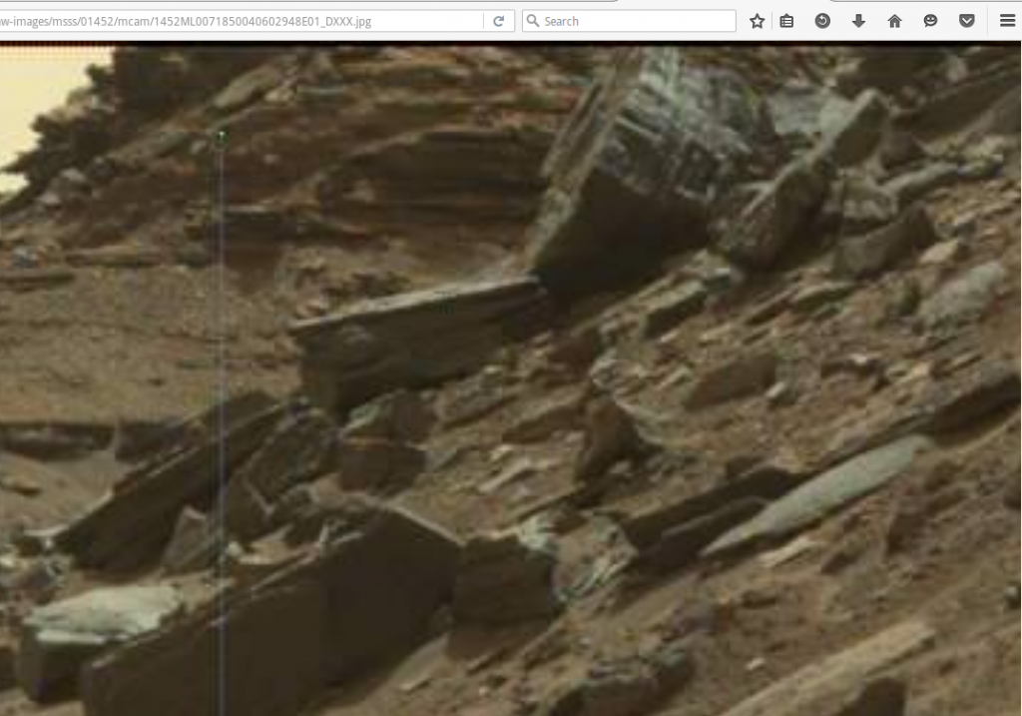Reload the current image page
This screenshot has width=1022, height=716.
pos(498,21)
